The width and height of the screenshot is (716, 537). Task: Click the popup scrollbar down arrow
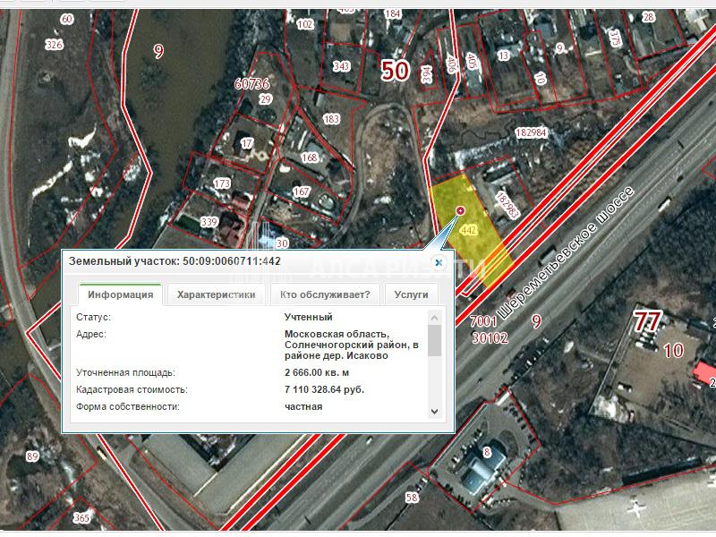click(435, 412)
